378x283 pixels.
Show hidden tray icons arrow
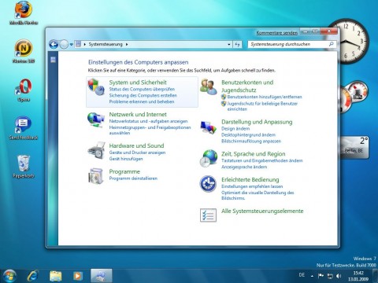tap(312, 276)
